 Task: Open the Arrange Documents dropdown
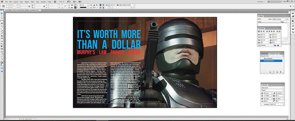click(80, 2)
